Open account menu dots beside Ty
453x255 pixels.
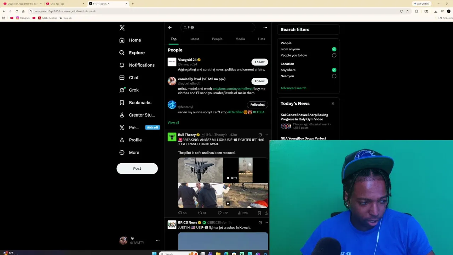pos(158,240)
